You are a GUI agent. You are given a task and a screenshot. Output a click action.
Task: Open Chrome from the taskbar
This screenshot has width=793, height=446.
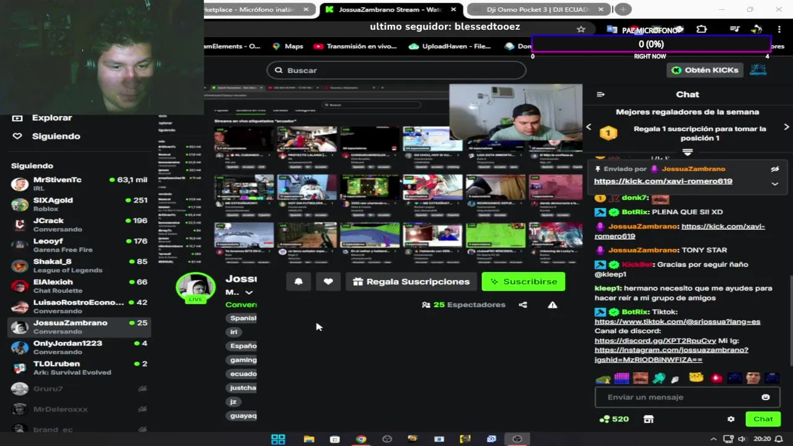361,439
